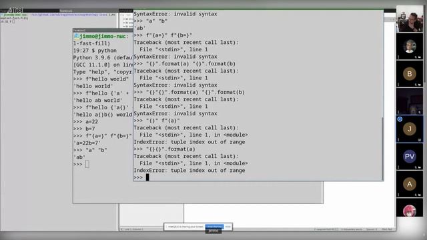The width and height of the screenshot is (427, 240).
Task: Click the front terminal's vertical scrollbar
Action: 382,148
